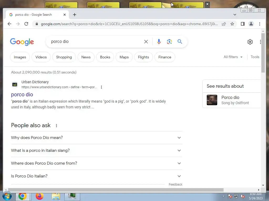The image size is (269, 201).
Task: Open the All filters dropdown
Action: (233, 57)
